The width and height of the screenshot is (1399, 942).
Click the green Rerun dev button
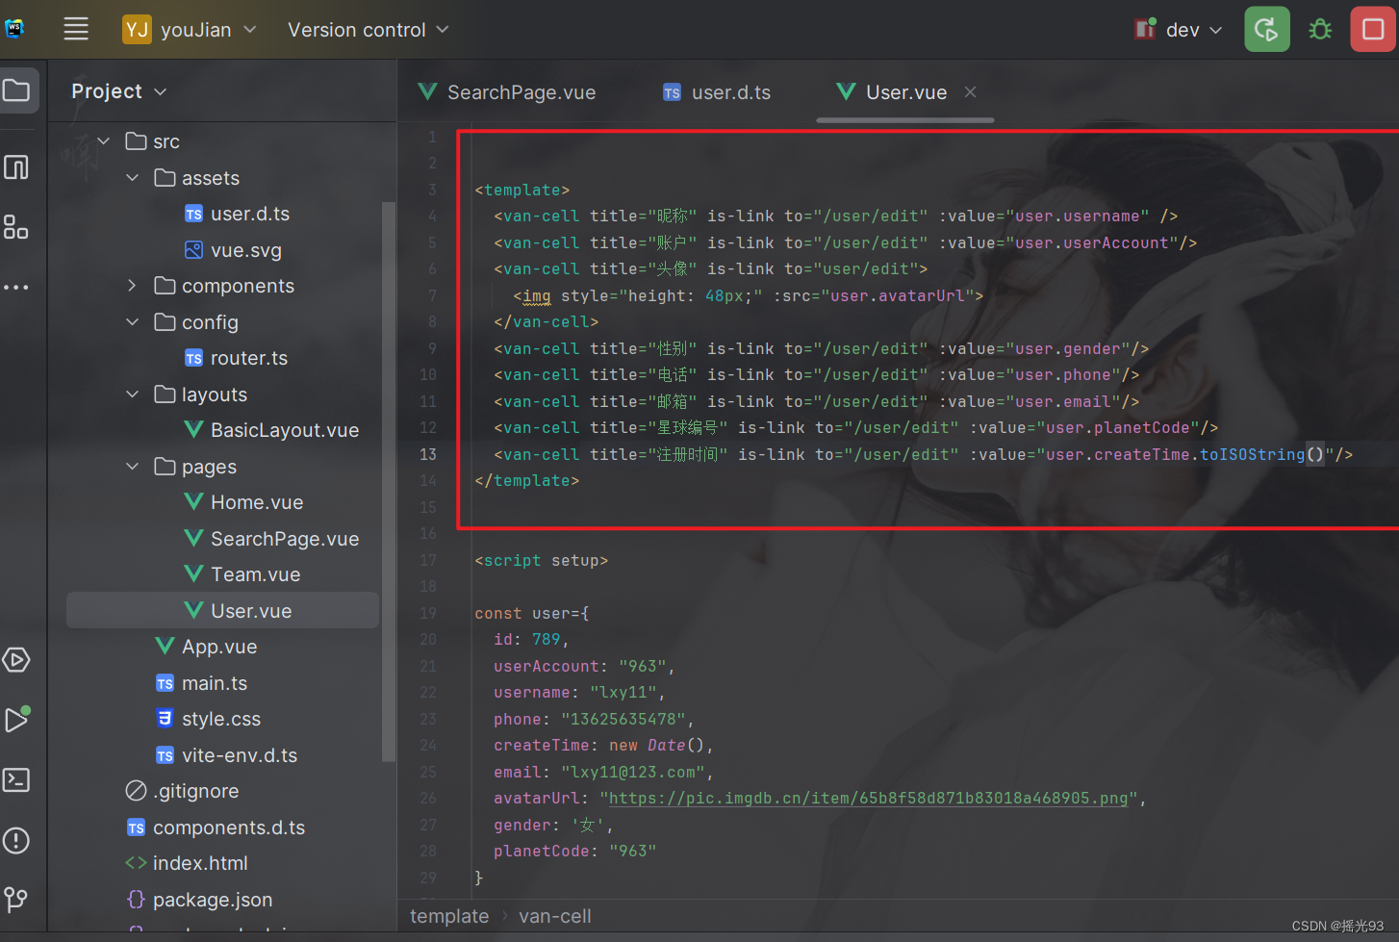[1267, 29]
